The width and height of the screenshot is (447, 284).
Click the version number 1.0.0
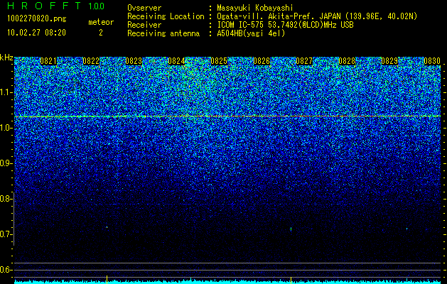[x=97, y=6]
